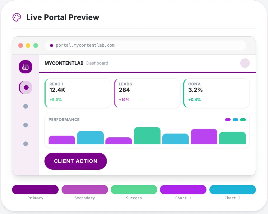This screenshot has height=214, width=268.
Task: Click the portal.mycontentlab.com address bar
Action: click(x=146, y=46)
